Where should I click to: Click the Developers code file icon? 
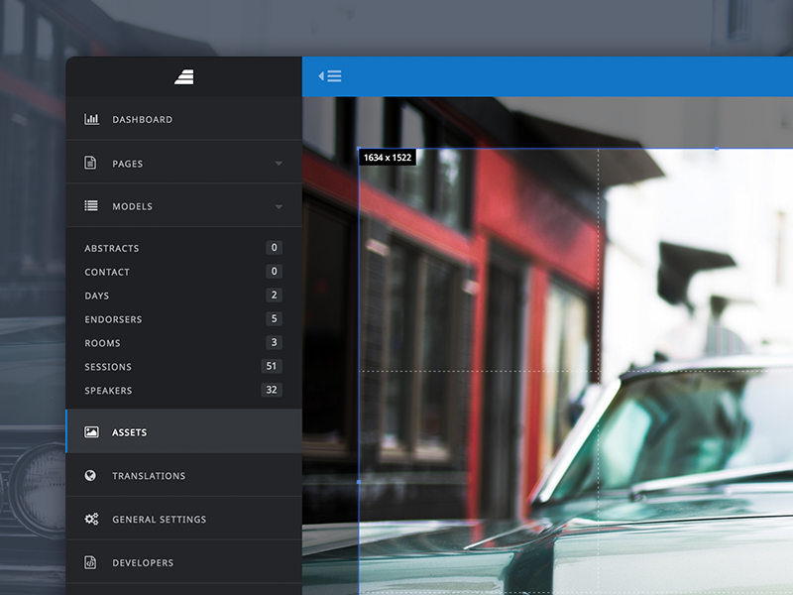point(91,563)
